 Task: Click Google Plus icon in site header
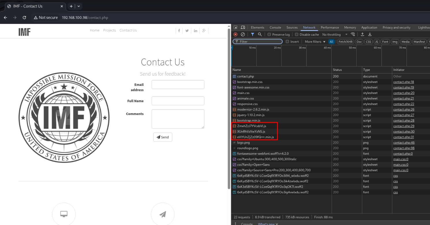[204, 31]
